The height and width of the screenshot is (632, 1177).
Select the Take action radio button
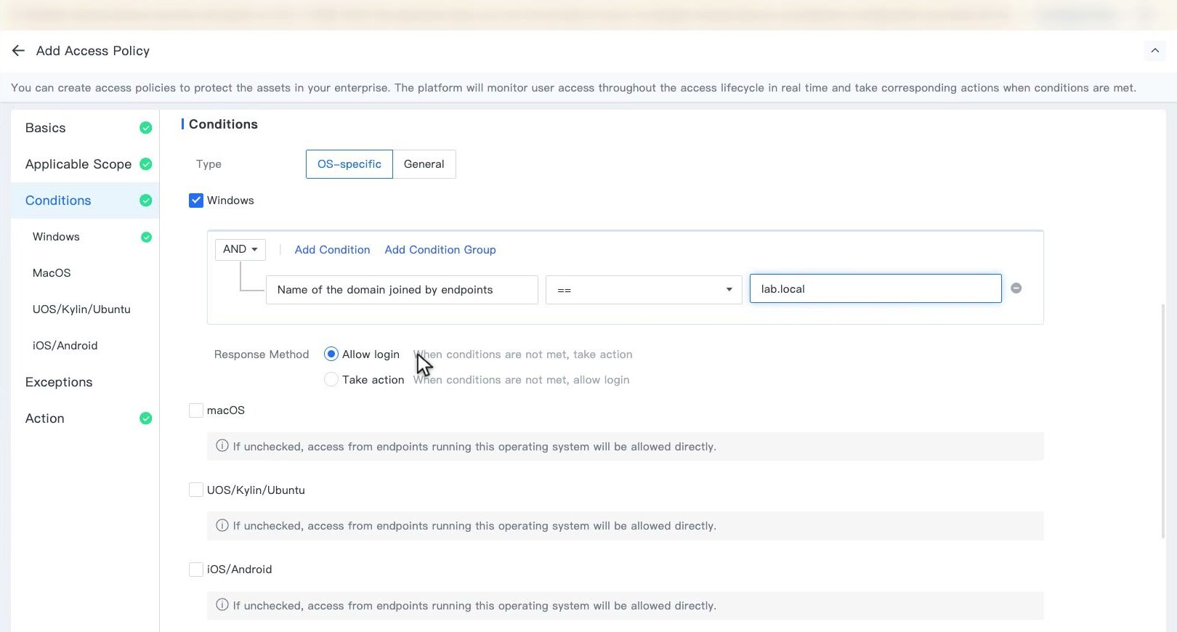pos(331,380)
